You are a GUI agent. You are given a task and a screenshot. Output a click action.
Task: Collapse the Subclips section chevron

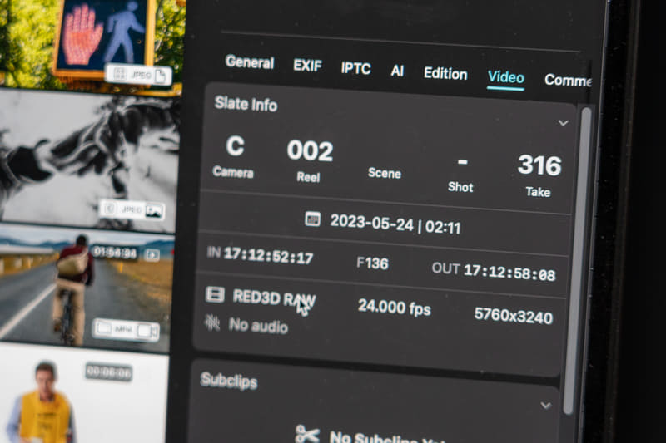pyautogui.click(x=546, y=406)
